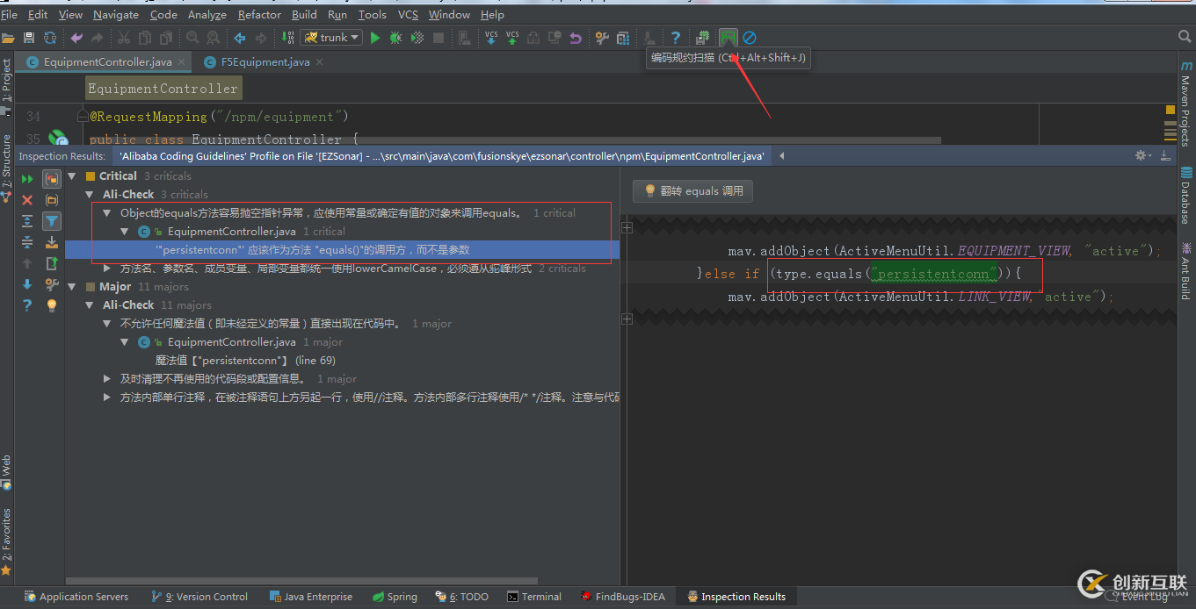Click the green Run button in toolbar
This screenshot has width=1196, height=609.
(375, 38)
